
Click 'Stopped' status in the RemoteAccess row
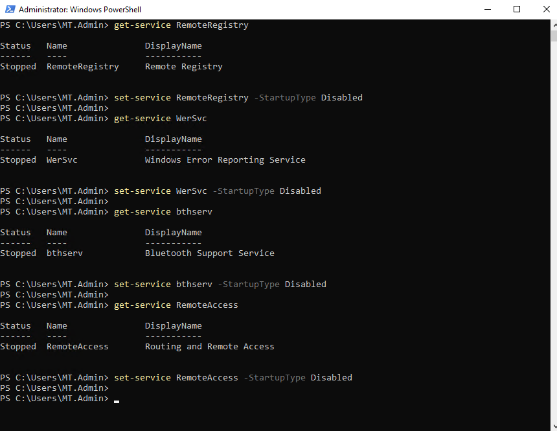coord(18,347)
